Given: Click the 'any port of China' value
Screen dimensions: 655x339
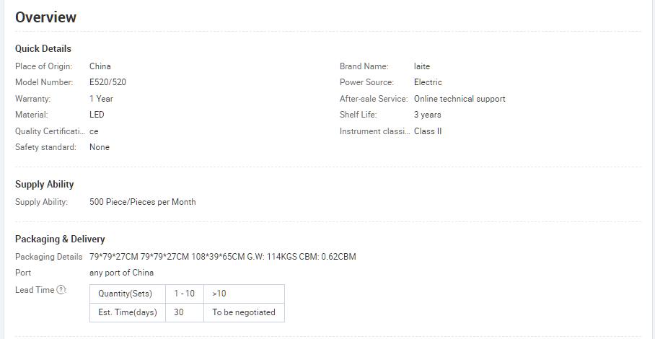Looking at the screenshot, I should click(x=121, y=273).
